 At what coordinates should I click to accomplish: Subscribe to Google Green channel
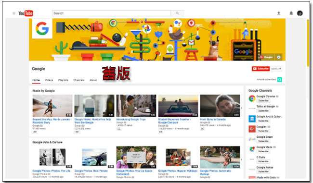click(263, 141)
